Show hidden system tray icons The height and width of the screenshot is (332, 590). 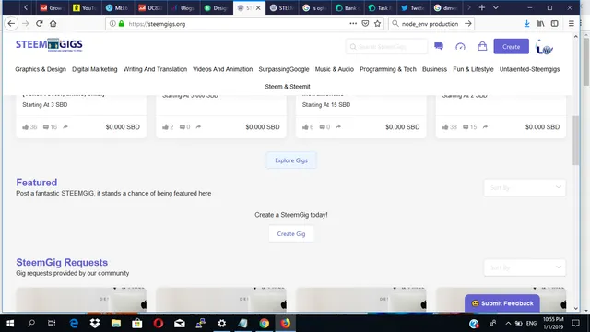coord(508,323)
